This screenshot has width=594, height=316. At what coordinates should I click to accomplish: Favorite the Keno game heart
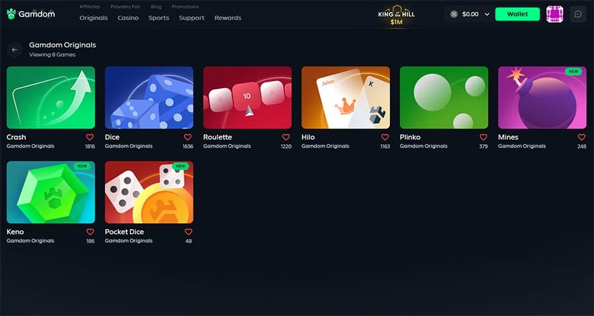point(90,232)
